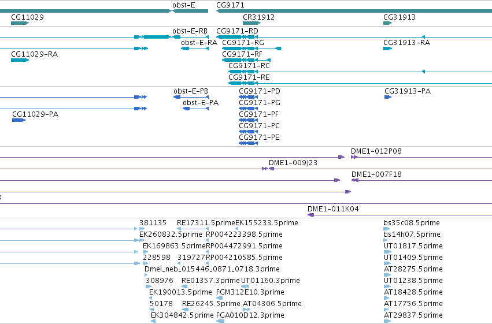Open transcript obst-E-RA
The width and height of the screenshot is (492, 324).
(x=199, y=43)
